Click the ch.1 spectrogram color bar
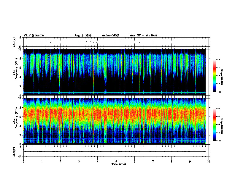This screenshot has width=235, height=181. pos(215,76)
